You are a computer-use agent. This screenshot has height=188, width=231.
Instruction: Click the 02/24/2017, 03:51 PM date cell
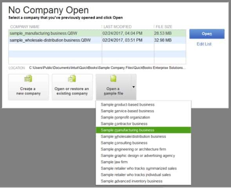click(122, 40)
